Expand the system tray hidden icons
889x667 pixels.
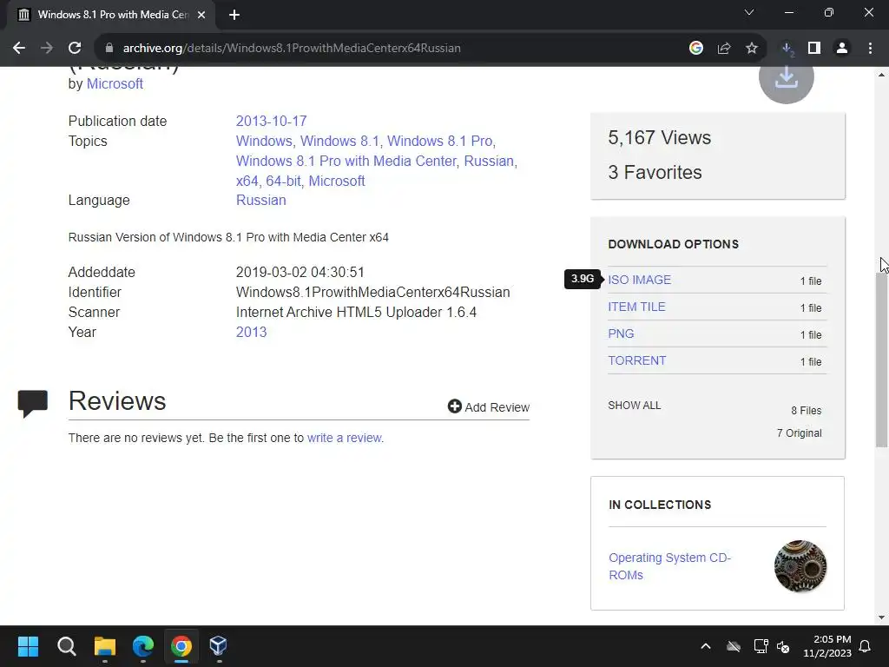pos(706,646)
